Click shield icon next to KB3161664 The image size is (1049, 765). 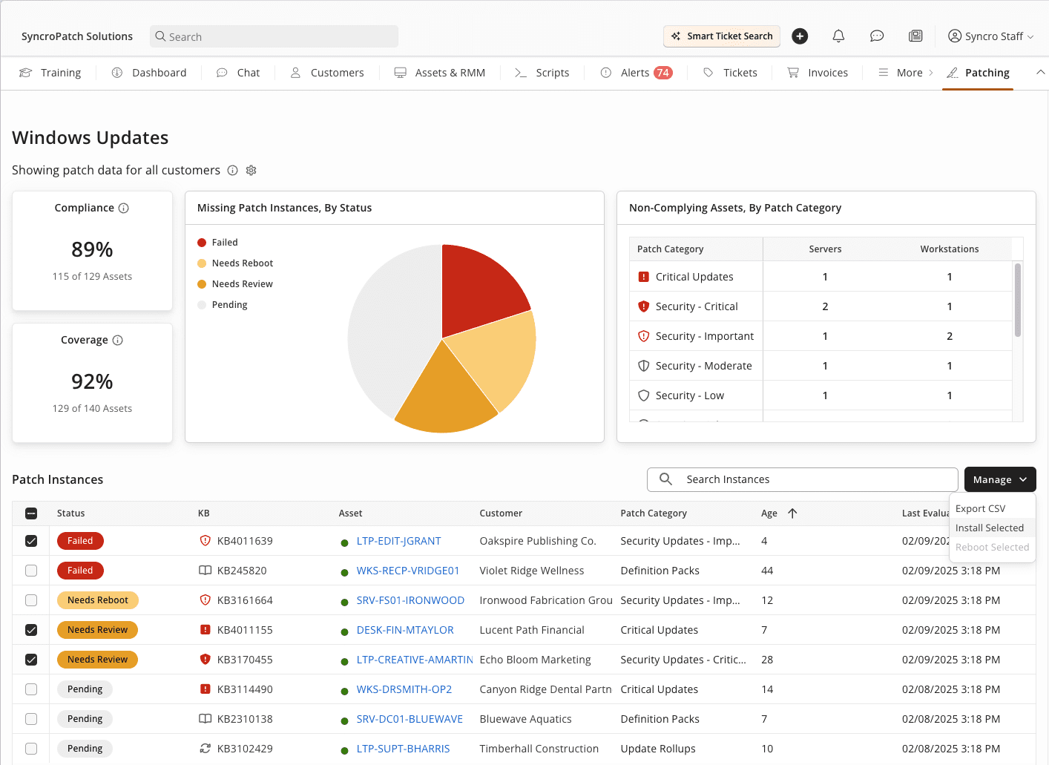point(205,600)
